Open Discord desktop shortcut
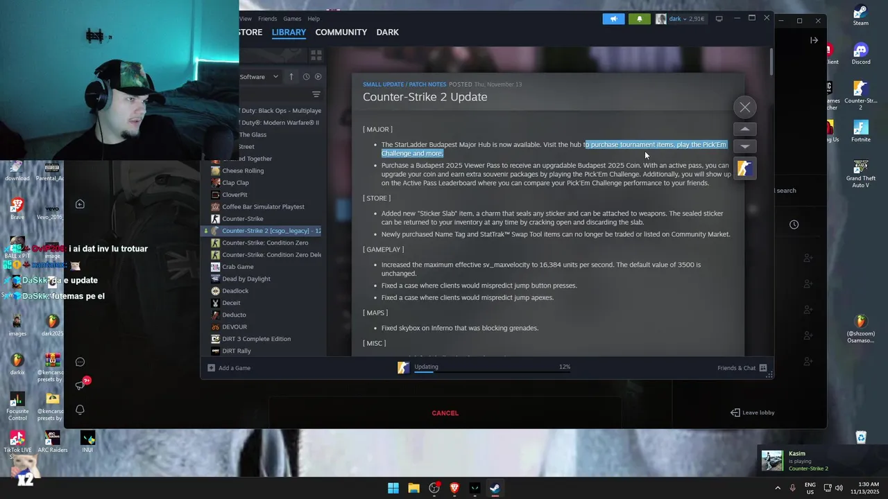Viewport: 888px width, 499px height. coord(861,54)
